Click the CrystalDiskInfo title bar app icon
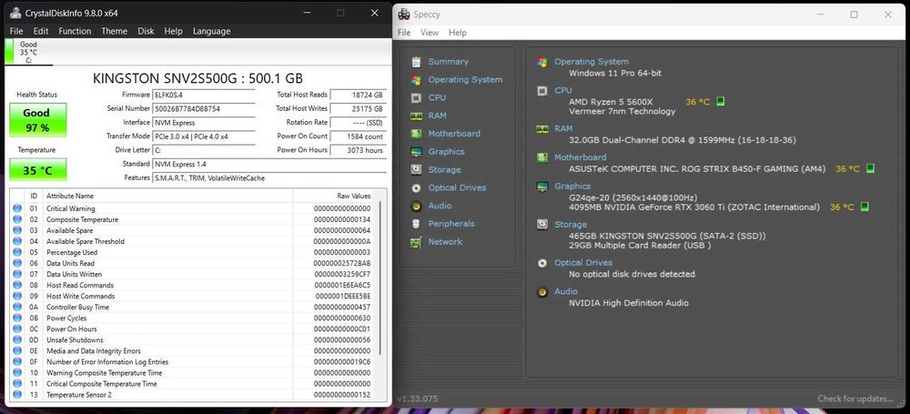 (15, 13)
